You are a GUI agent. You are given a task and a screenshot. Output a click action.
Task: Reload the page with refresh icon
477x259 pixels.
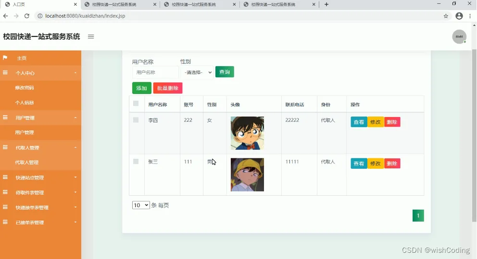tap(27, 16)
